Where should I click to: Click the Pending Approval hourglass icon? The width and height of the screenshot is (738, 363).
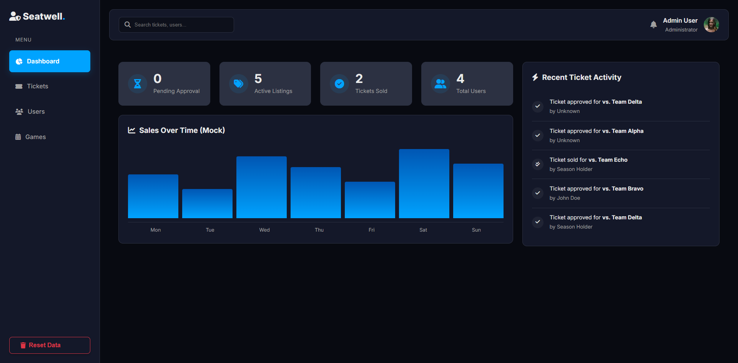[x=138, y=84]
